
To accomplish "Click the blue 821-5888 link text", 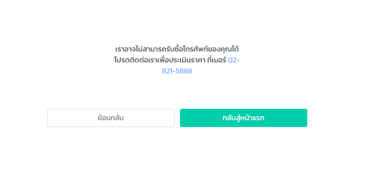I will (x=177, y=71).
